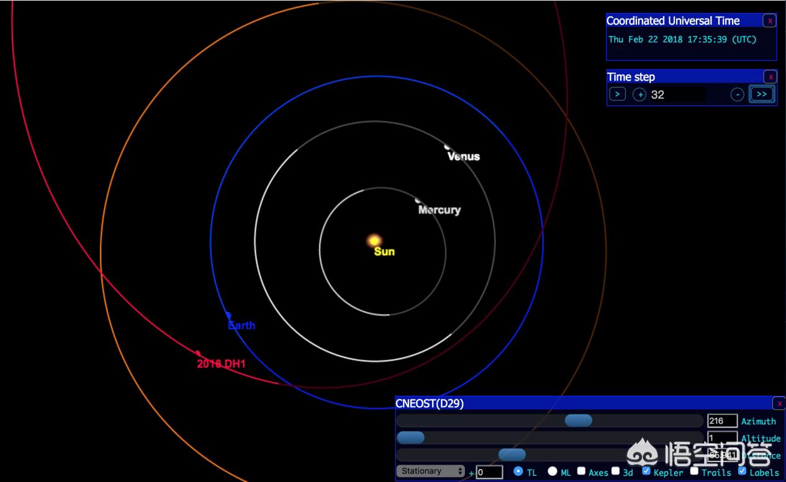Click the Azimuth slider handle
The image size is (786, 482).
578,421
